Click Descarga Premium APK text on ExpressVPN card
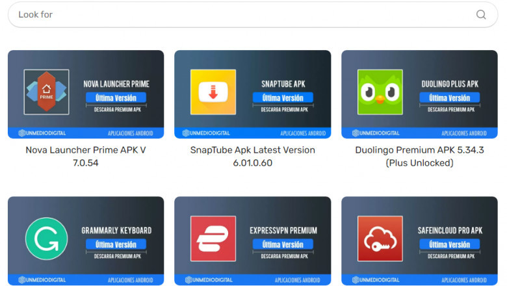This screenshot has width=507, height=286. (284, 256)
